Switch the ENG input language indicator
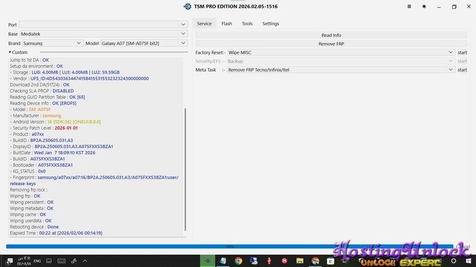The image size is (476, 267). tap(37, 260)
